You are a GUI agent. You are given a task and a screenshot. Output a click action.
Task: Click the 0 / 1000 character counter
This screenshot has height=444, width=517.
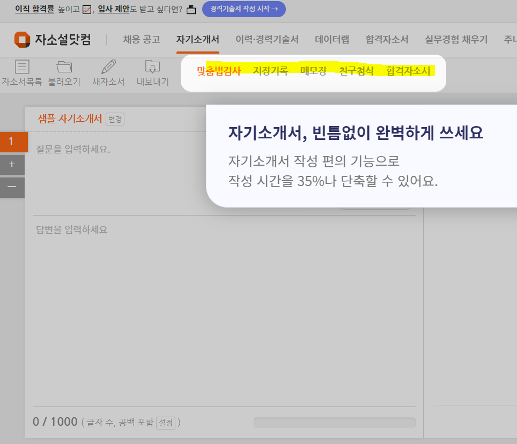point(55,422)
